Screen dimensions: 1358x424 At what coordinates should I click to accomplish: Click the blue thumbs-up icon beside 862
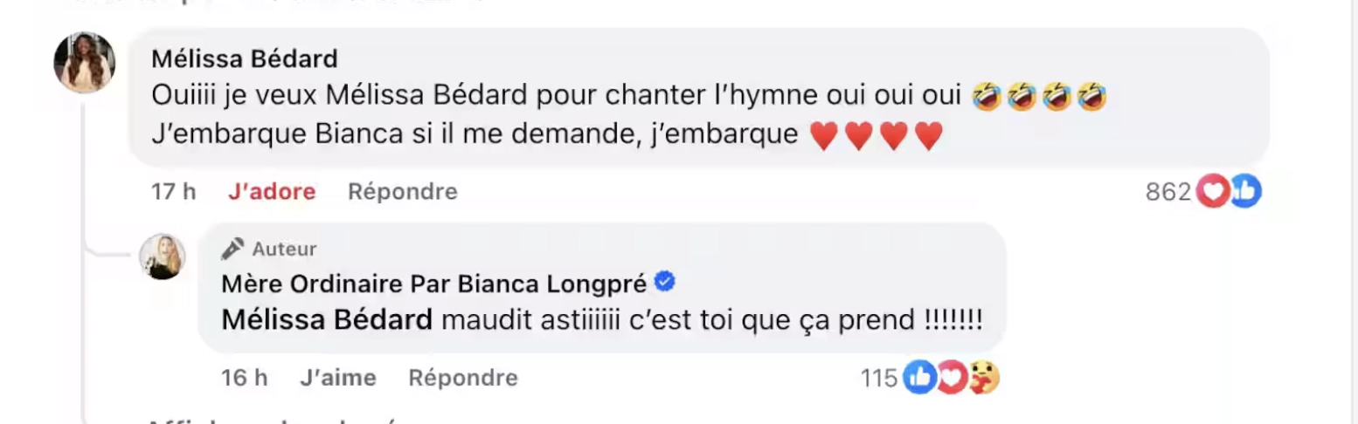[x=1245, y=192]
